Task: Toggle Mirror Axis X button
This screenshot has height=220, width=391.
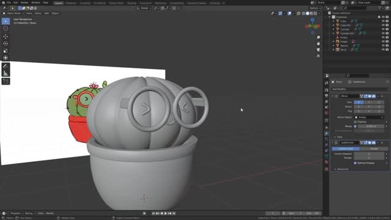Action: (x=359, y=102)
